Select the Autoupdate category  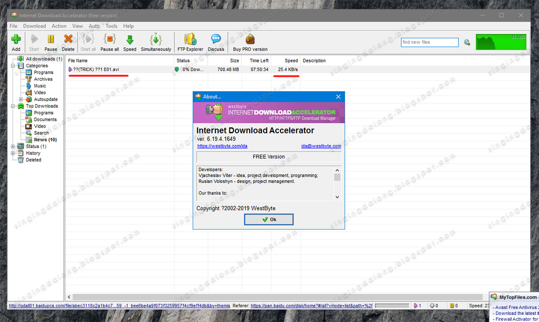point(46,99)
